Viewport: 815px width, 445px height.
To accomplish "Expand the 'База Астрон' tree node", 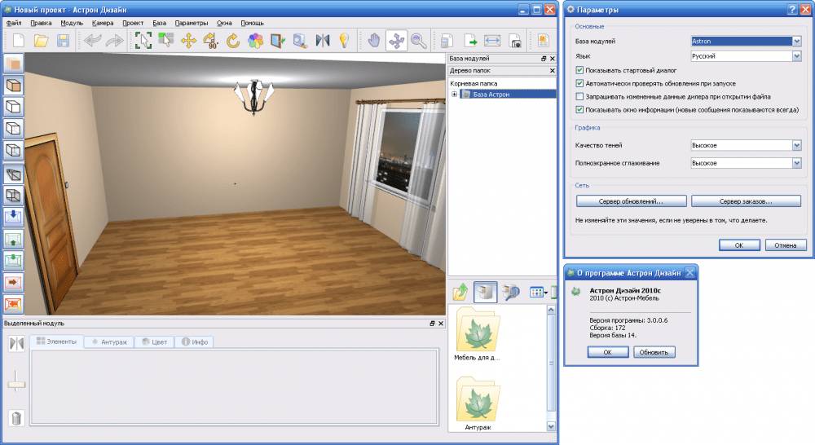I will (x=454, y=95).
